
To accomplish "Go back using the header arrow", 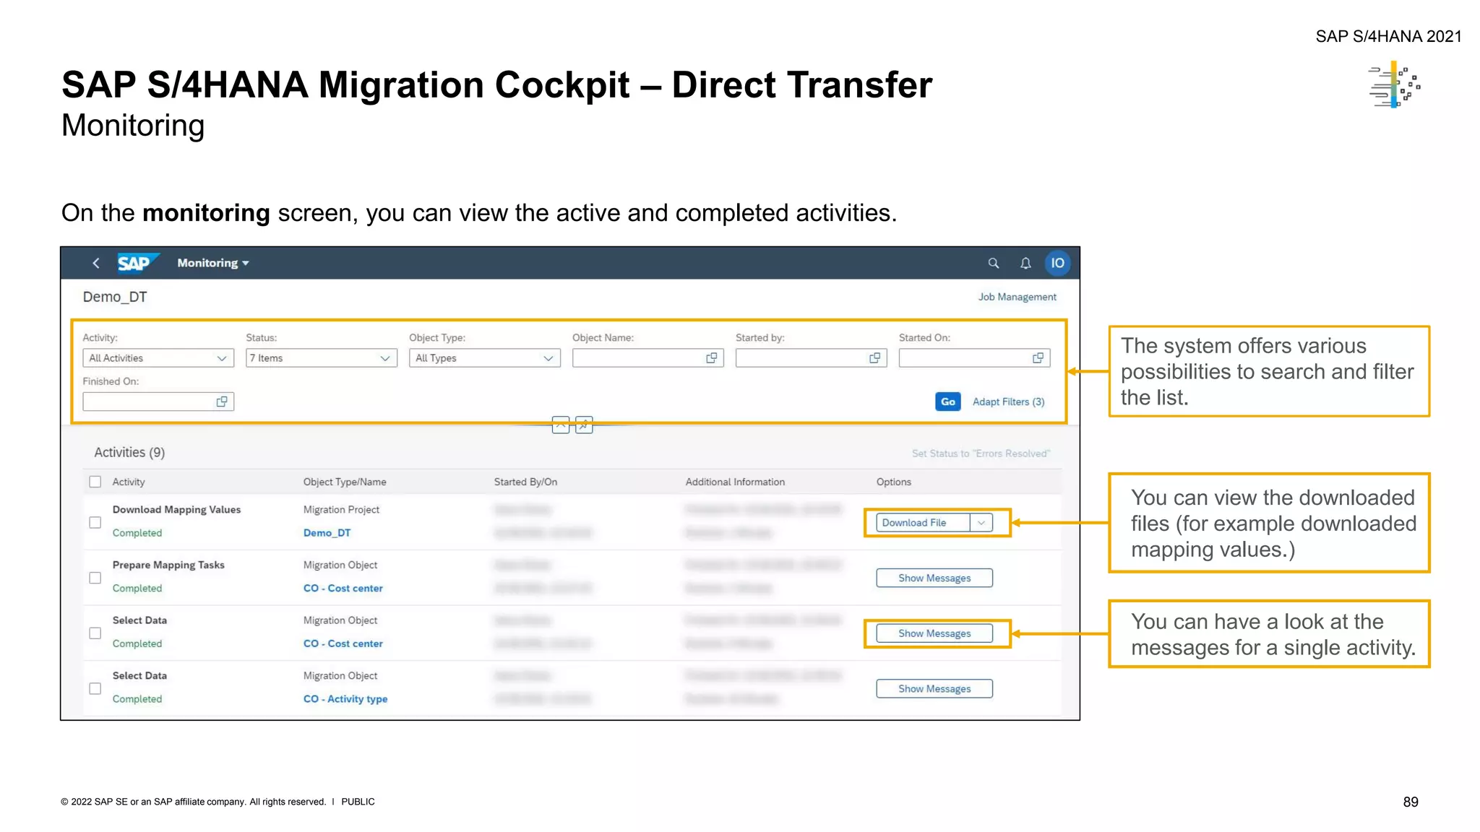I will (x=95, y=263).
